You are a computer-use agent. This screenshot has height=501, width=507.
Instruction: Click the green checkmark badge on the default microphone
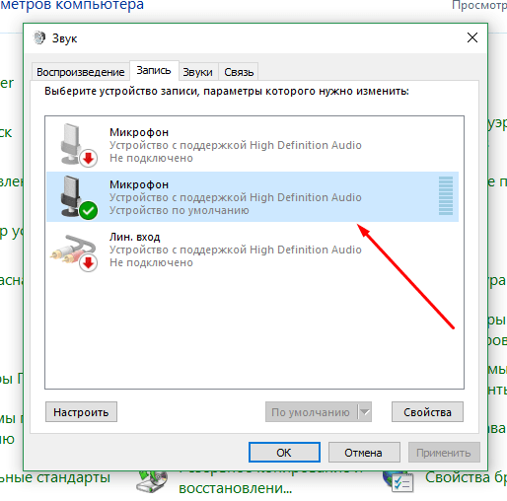(x=88, y=210)
